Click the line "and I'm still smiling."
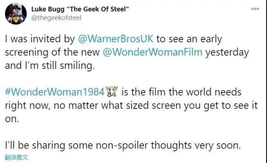 (50, 66)
